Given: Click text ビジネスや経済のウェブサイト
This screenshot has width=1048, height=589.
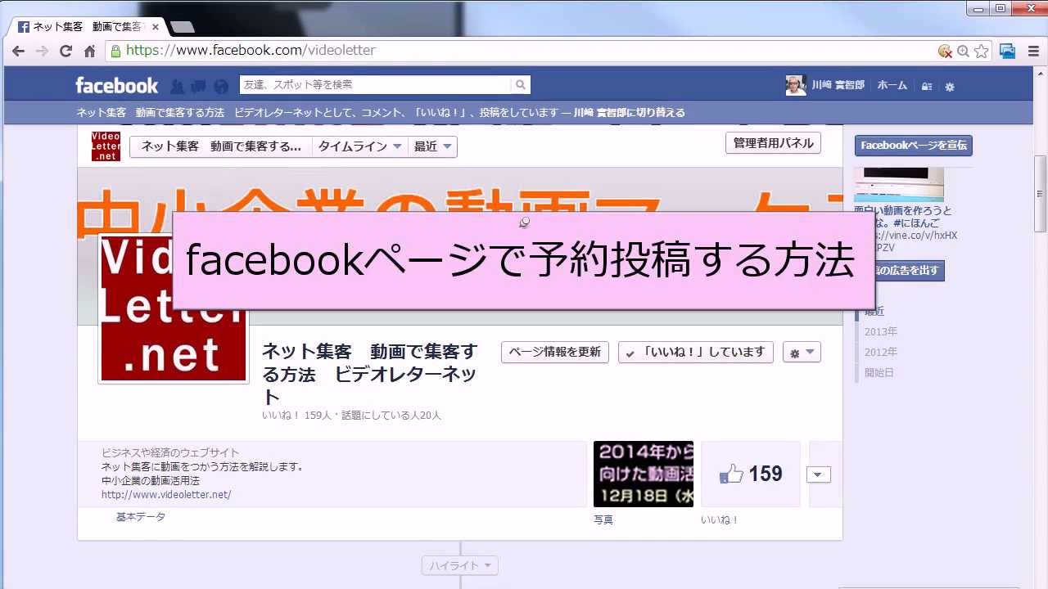Looking at the screenshot, I should click(170, 453).
